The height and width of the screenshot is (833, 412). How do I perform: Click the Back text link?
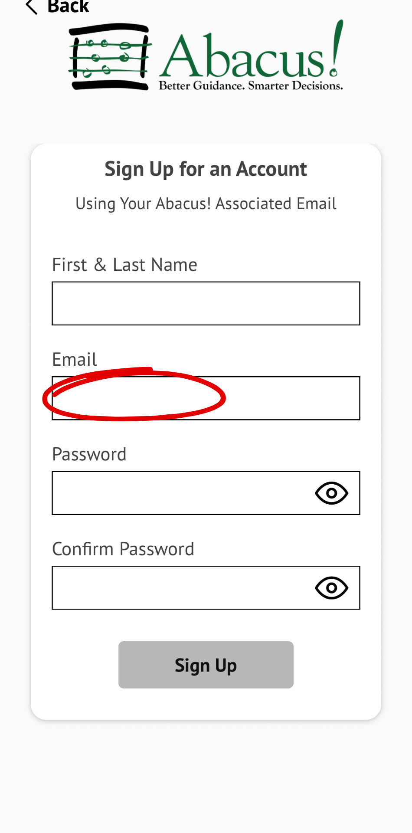tap(68, 6)
